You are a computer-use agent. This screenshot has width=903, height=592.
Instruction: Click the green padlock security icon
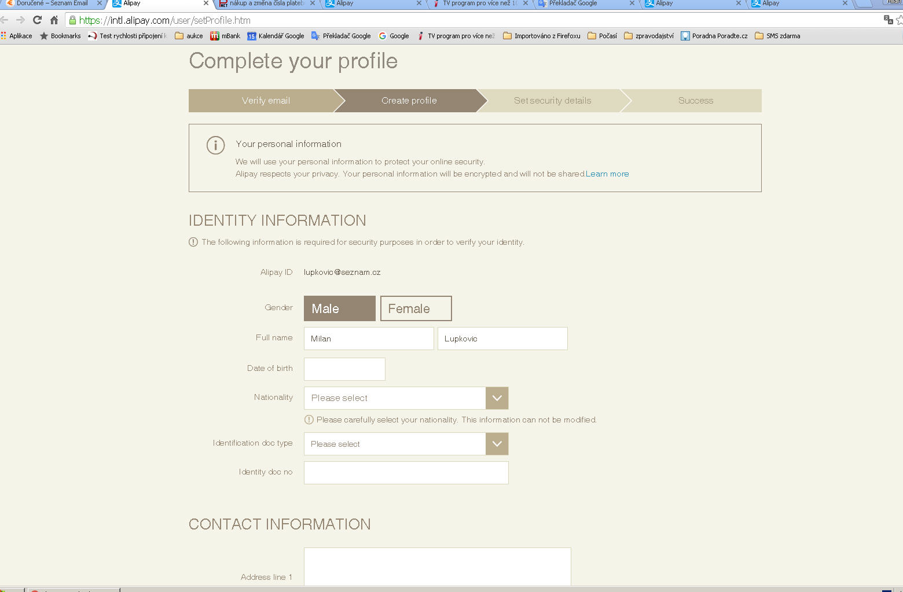click(72, 20)
